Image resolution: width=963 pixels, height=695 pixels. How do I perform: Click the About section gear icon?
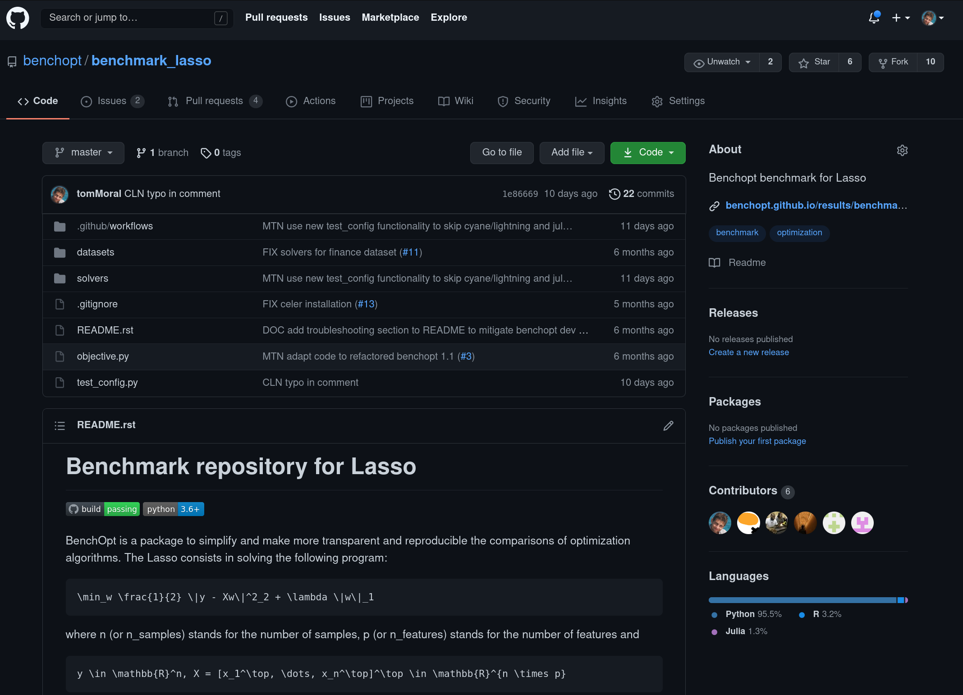tap(902, 150)
